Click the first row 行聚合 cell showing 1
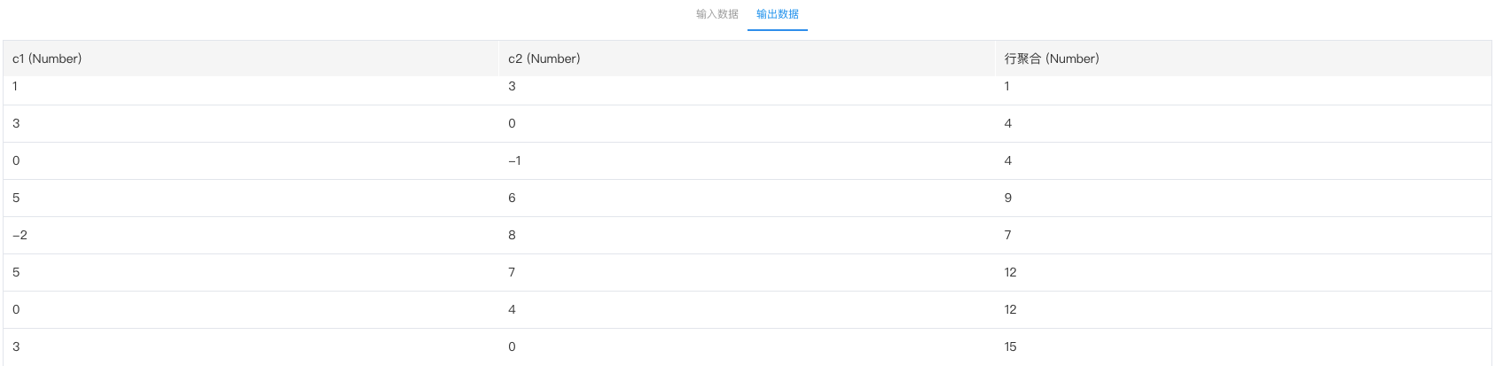Screen dimensions: 1495x366 [1243, 90]
